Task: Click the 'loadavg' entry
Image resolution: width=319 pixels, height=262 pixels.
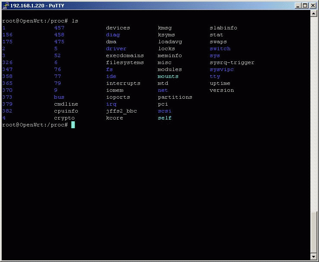Action: (170, 42)
